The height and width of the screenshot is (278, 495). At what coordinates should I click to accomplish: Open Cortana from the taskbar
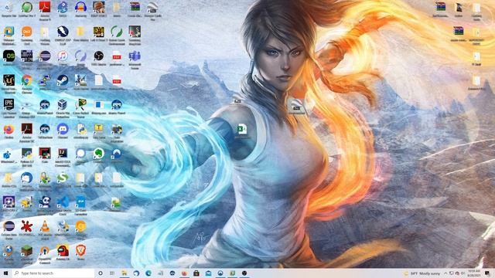pos(101,273)
